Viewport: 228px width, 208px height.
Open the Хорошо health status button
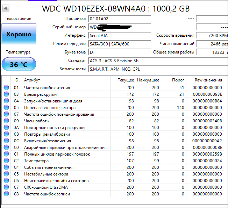pyautogui.click(x=19, y=34)
